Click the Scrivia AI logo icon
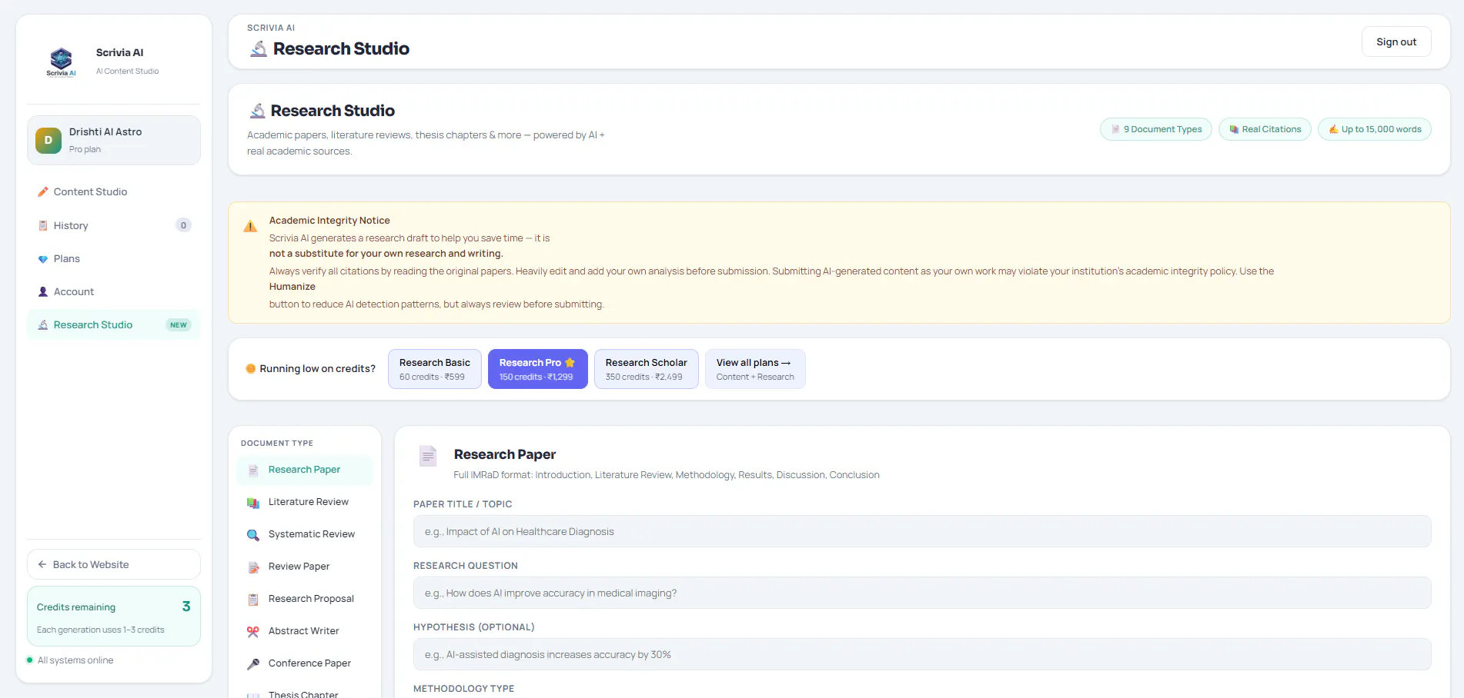The image size is (1464, 698). pos(61,62)
